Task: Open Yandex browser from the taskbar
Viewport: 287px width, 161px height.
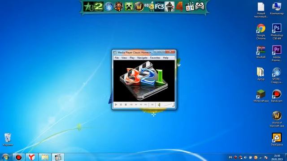Action: 32,157
